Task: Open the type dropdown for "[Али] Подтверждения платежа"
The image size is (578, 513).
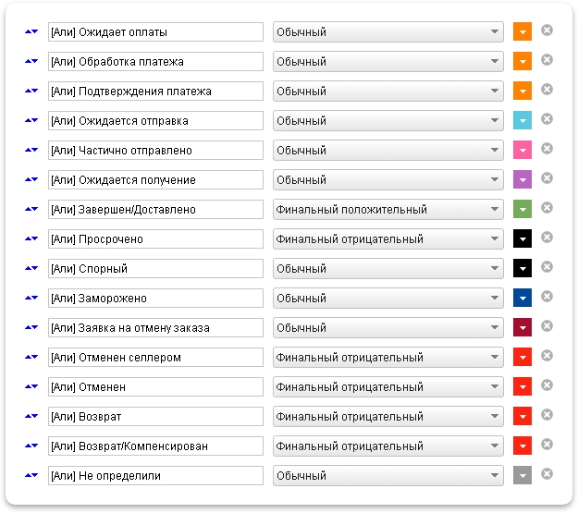Action: click(x=388, y=91)
